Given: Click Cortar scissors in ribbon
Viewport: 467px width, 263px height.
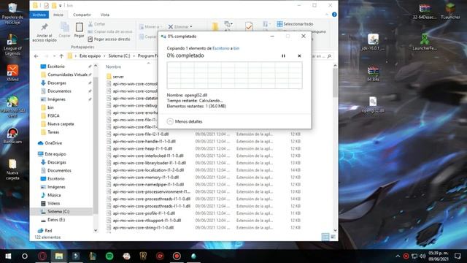Looking at the screenshot, I should coord(97,24).
